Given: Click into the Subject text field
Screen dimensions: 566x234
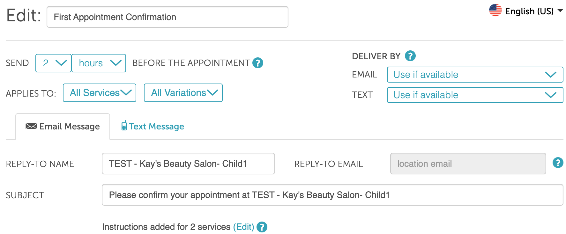Looking at the screenshot, I should coord(332,195).
